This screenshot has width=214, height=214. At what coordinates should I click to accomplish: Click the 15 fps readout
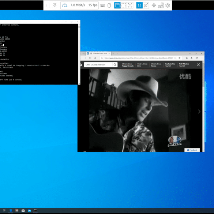coord(93,5)
